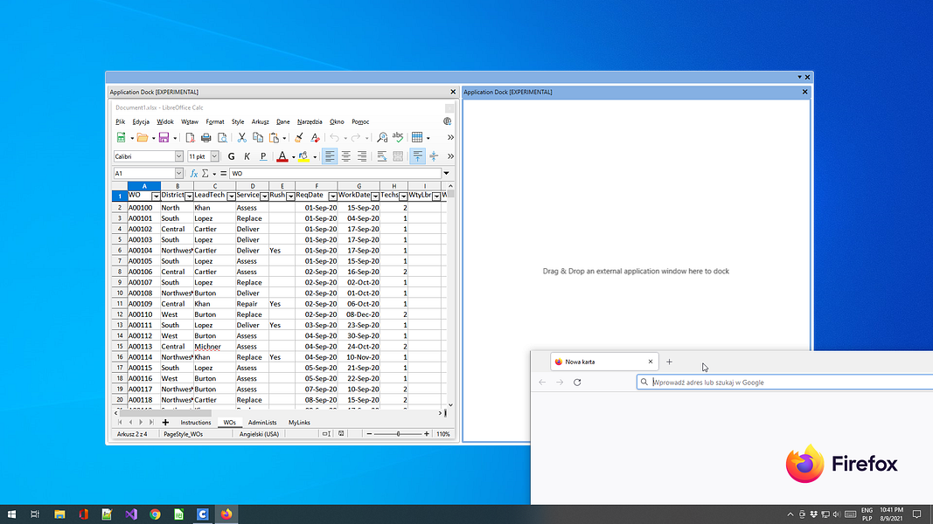
Task: Enable center horizontal text alignment
Action: click(x=346, y=156)
